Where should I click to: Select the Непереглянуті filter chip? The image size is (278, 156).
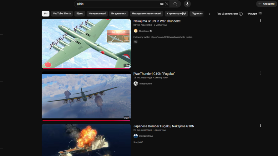97,14
